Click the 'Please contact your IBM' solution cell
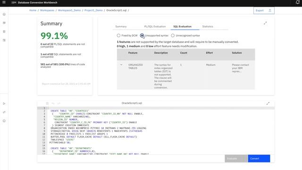This screenshot has width=302, height=170. pyautogui.click(x=240, y=68)
